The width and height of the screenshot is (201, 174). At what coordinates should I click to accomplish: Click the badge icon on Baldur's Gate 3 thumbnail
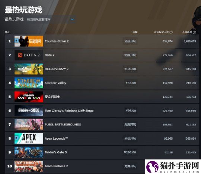point(16,152)
